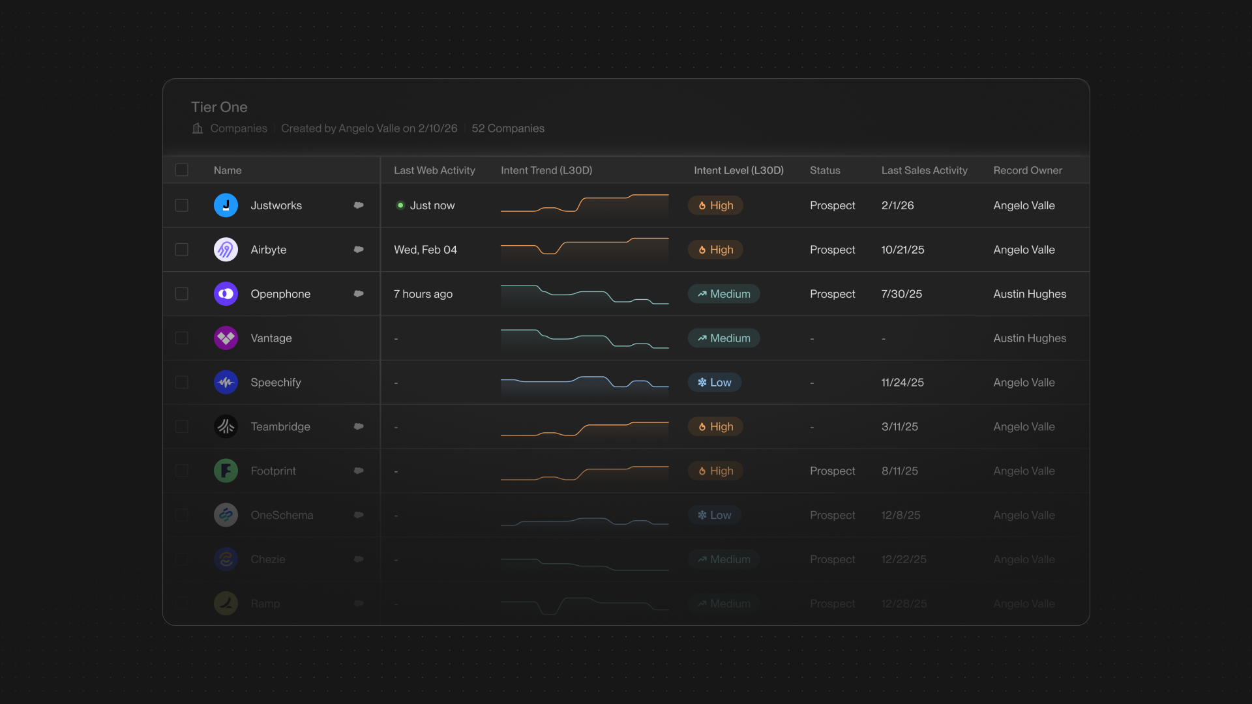Click the Footprint green logo icon
This screenshot has height=704, width=1252.
pyautogui.click(x=226, y=471)
